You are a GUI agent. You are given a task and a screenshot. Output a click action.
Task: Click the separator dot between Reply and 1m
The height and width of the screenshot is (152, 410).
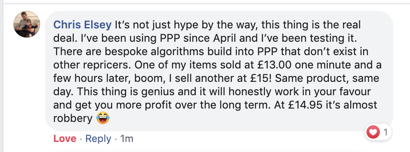[115, 139]
